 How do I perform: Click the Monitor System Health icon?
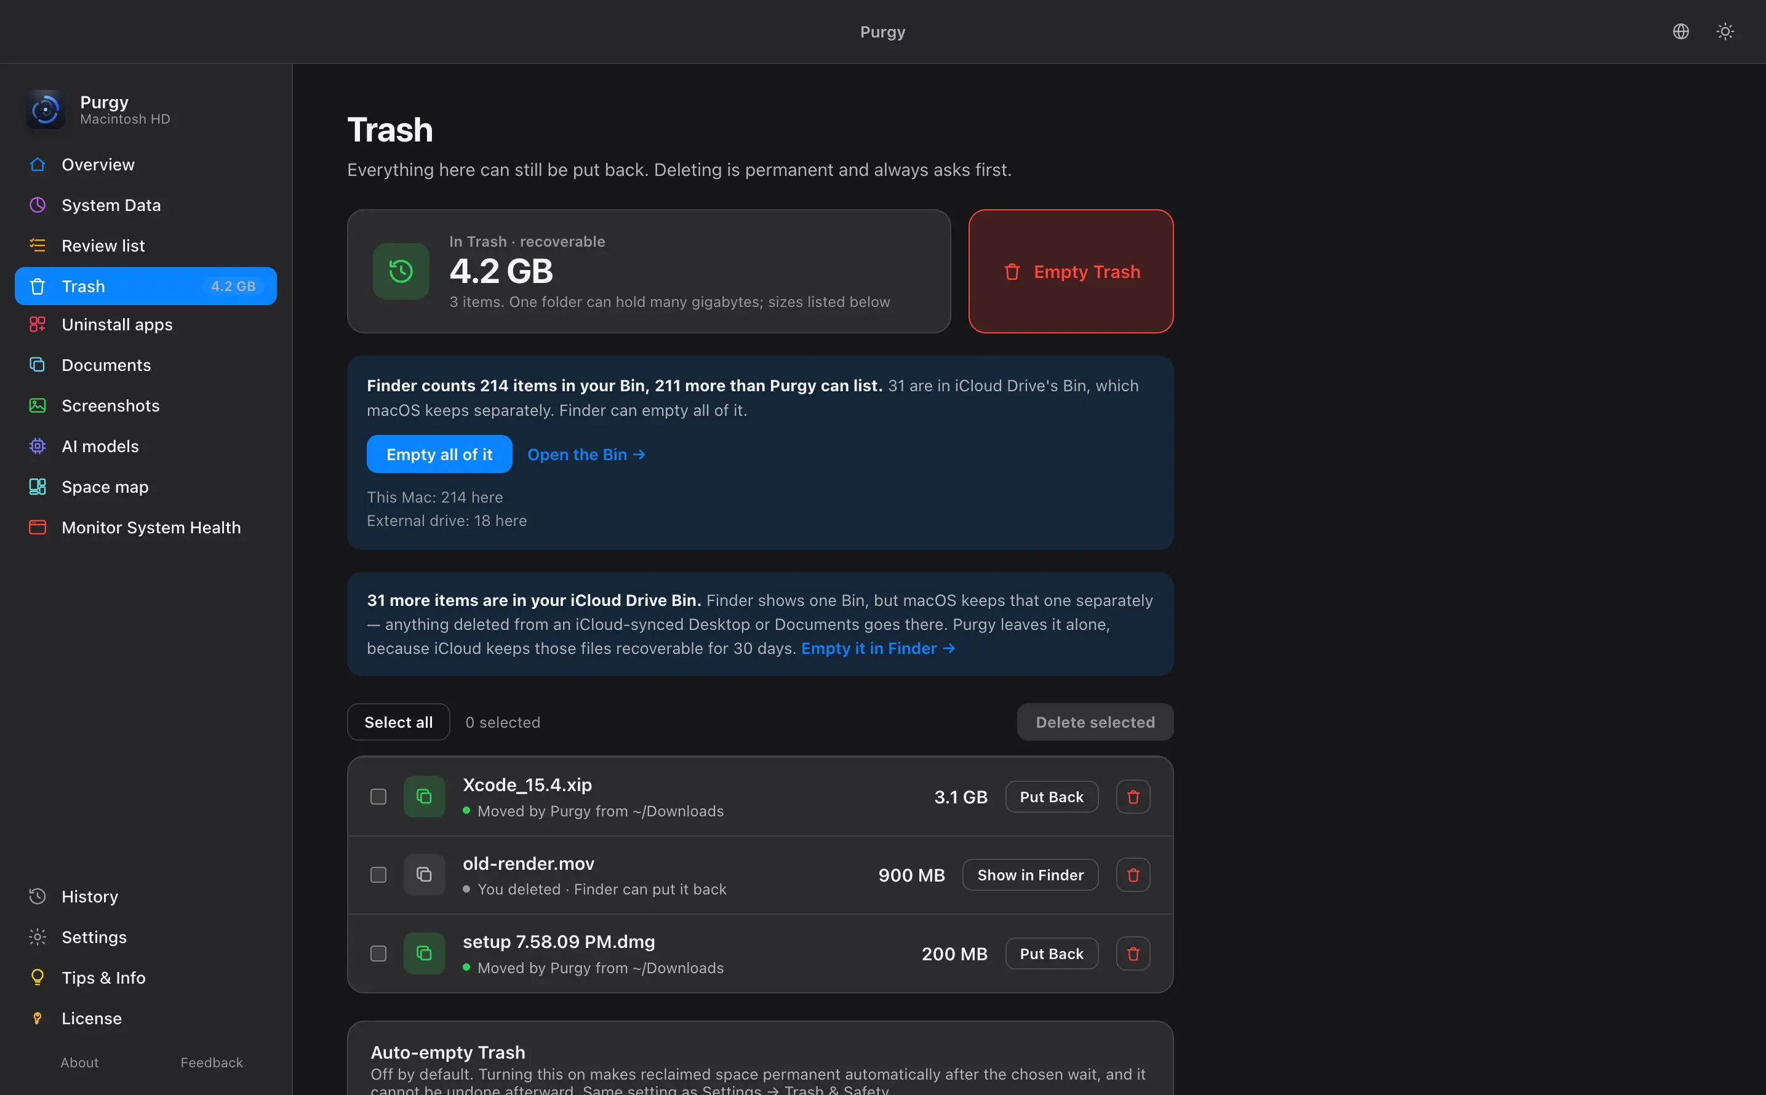(38, 527)
